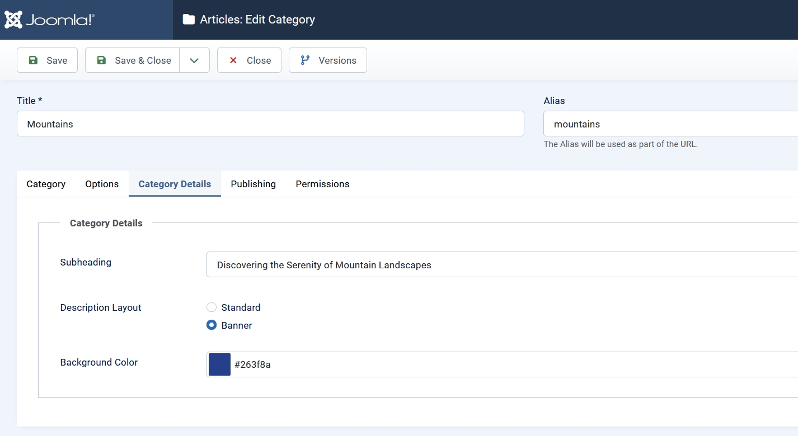Click the Category Details fieldset legend
This screenshot has width=798, height=436.
[106, 223]
